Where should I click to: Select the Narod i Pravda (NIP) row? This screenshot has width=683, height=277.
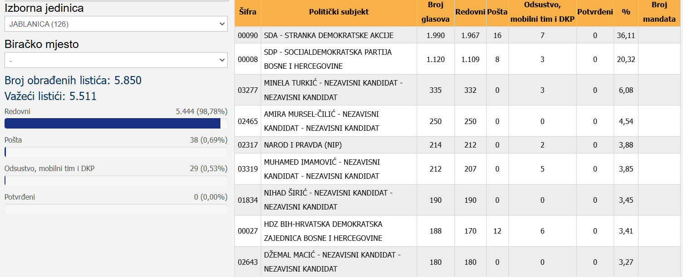(302, 145)
